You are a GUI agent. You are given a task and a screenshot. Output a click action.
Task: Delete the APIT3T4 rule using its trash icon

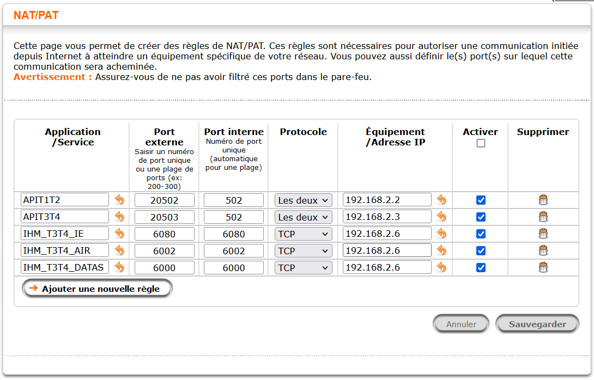coord(543,217)
